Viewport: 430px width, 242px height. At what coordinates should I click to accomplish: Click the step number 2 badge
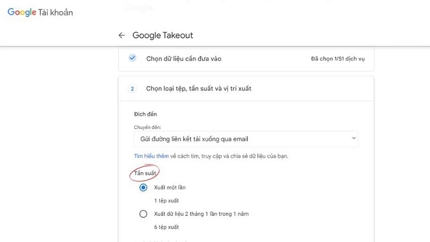click(x=132, y=88)
